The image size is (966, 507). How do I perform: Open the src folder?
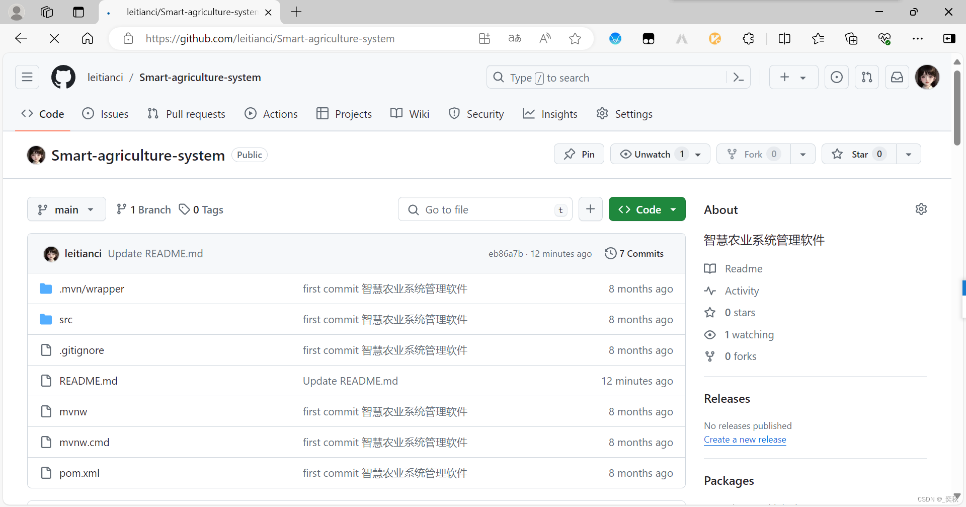click(x=66, y=319)
